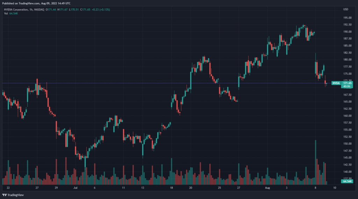Click the Vol indicator label

coord(6,13)
